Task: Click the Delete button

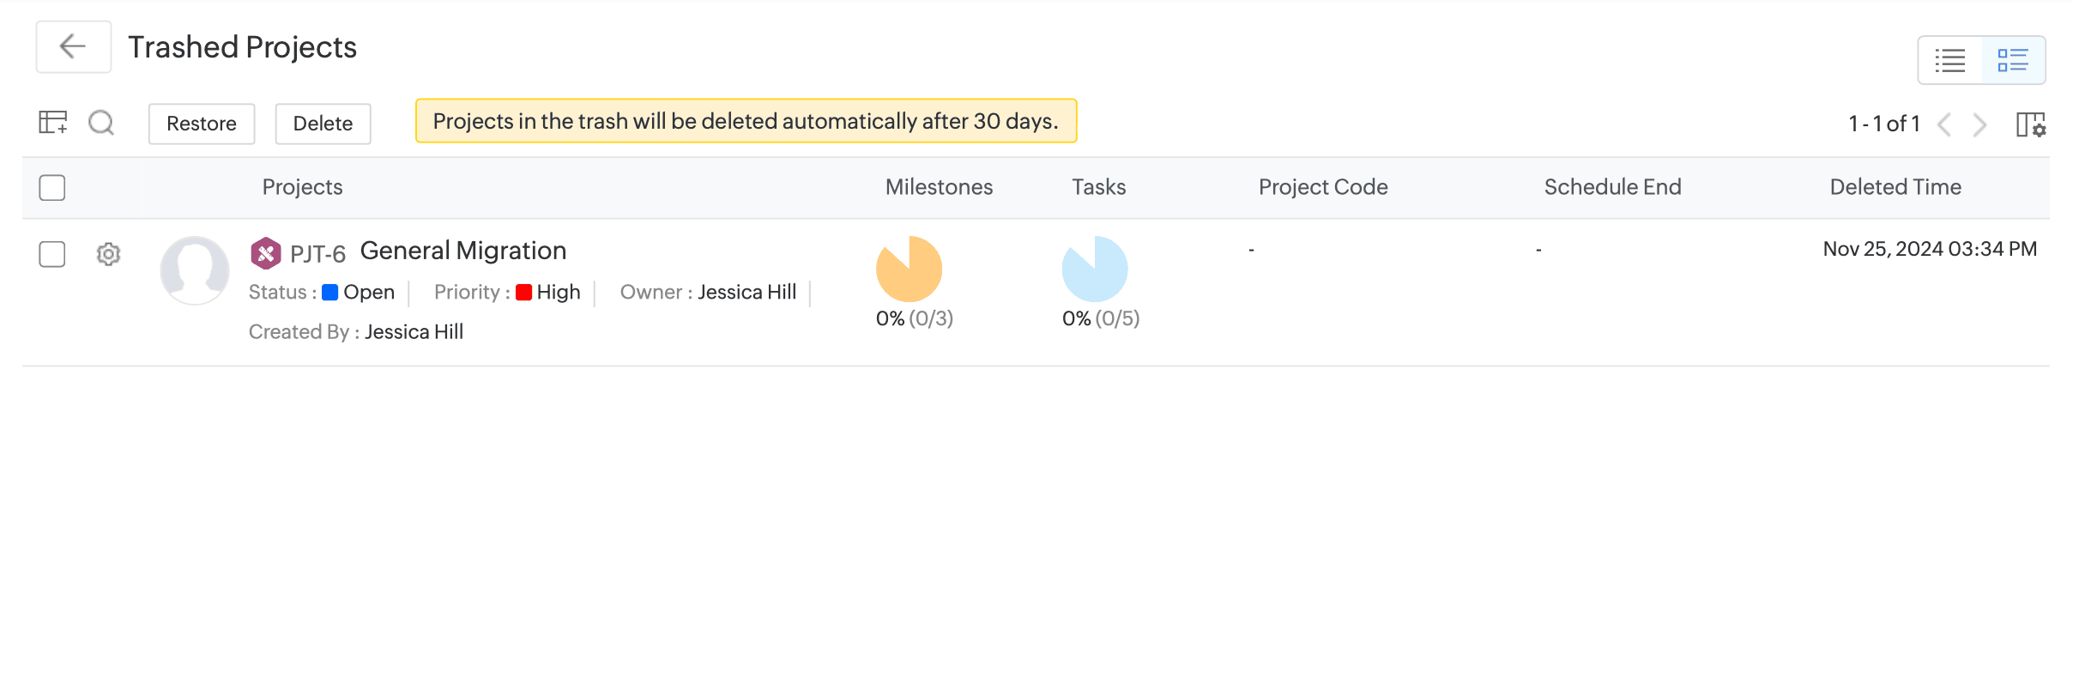Action: 323,124
